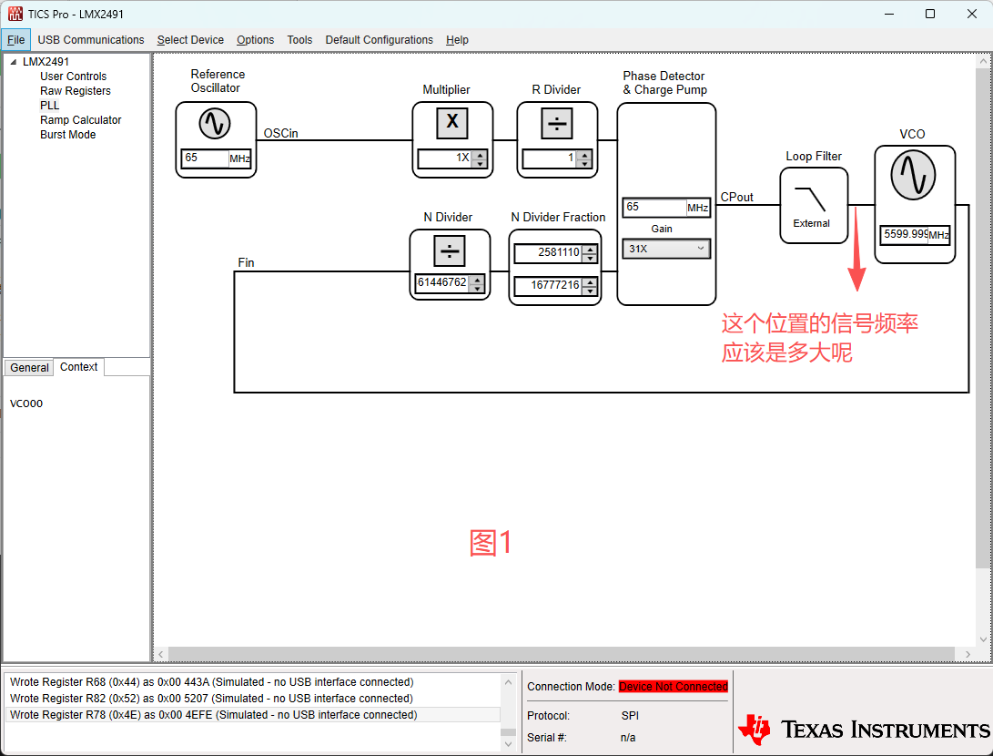
Task: Select the Wrote Register R82 log line
Action: [253, 699]
